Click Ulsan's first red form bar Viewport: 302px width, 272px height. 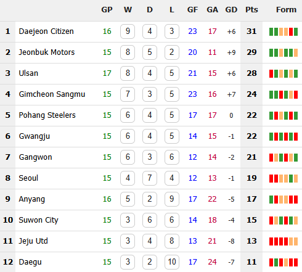pos(271,73)
